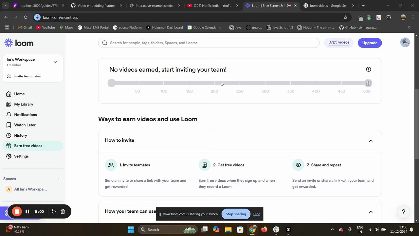Image resolution: width=419 pixels, height=236 pixels.
Task: Click the info icon on rewards card
Action: point(369,69)
